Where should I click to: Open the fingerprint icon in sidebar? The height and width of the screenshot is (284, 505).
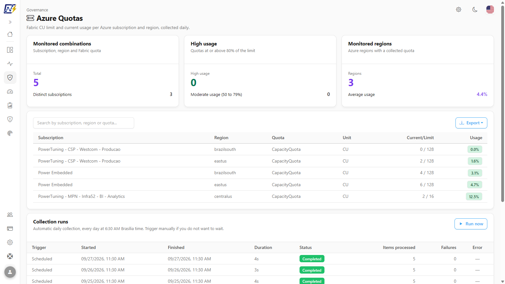pyautogui.click(x=10, y=133)
